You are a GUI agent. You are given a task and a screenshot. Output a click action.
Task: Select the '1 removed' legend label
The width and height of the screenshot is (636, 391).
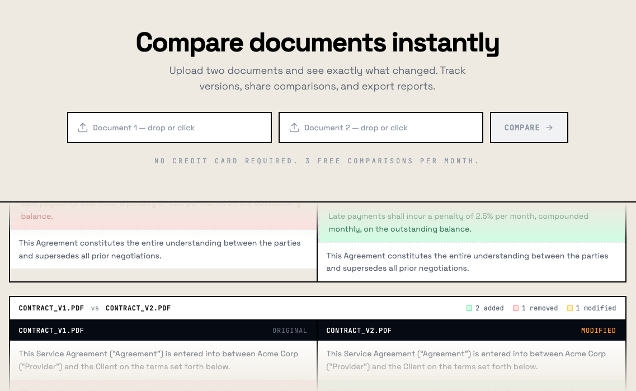coord(539,308)
